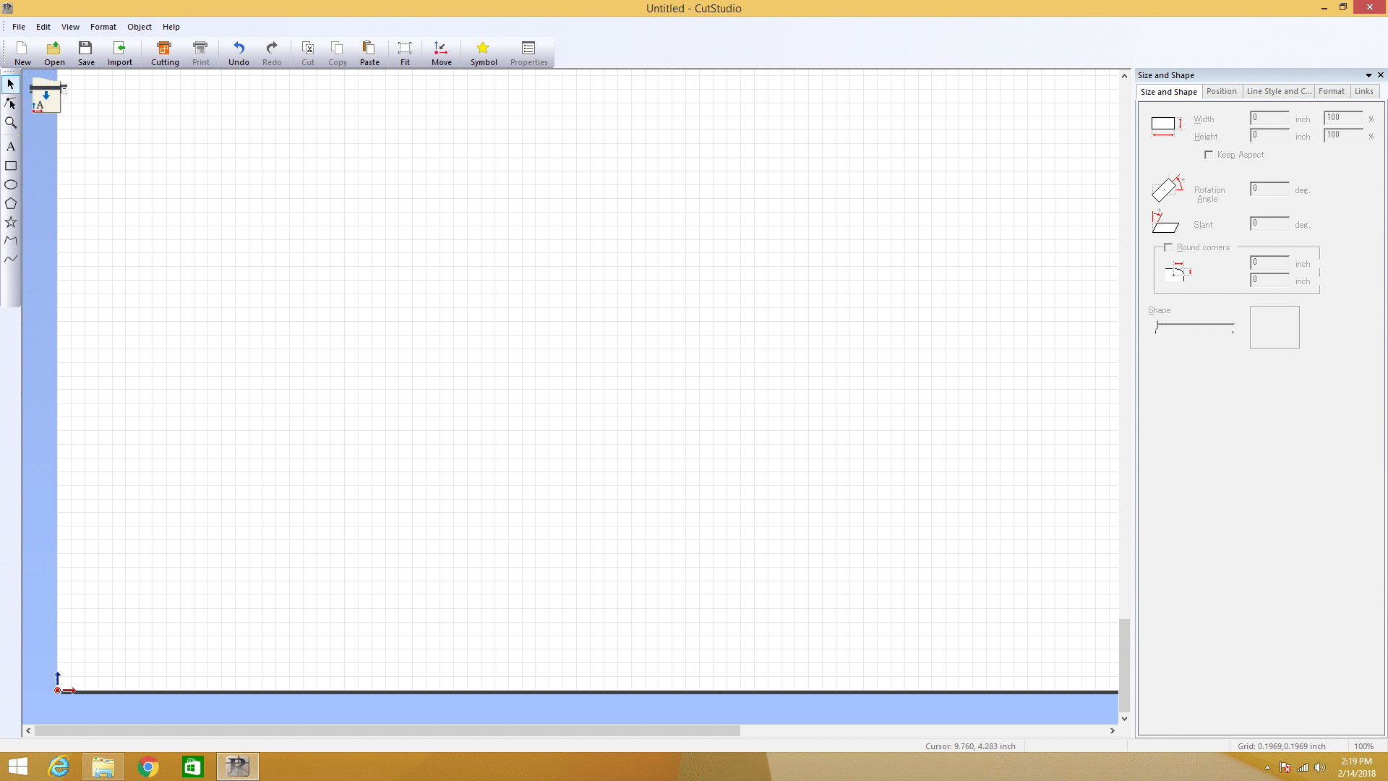The width and height of the screenshot is (1388, 781).
Task: Open the Format tab in side panel
Action: [x=1331, y=91]
